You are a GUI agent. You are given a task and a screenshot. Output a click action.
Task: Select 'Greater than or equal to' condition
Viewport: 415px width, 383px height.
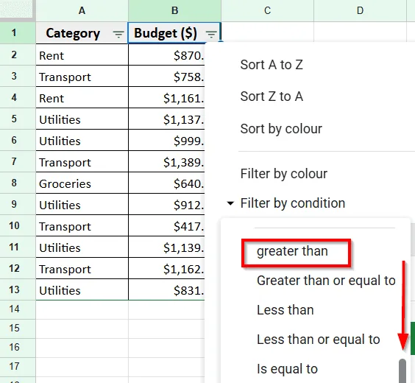[326, 281]
